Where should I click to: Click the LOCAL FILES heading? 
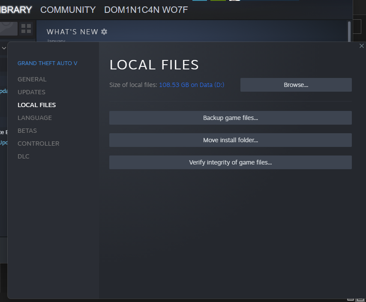tap(154, 65)
